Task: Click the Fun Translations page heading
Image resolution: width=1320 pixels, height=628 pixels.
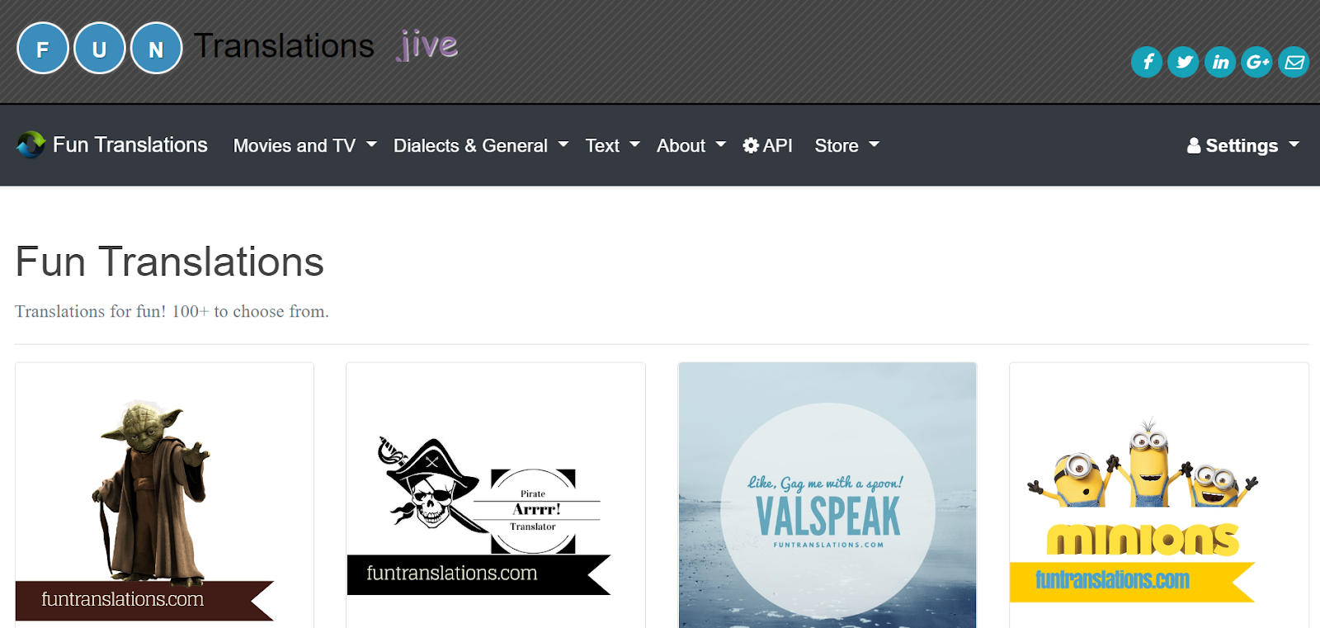Action: [170, 262]
